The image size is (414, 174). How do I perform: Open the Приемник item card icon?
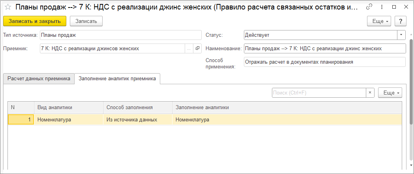click(x=197, y=49)
